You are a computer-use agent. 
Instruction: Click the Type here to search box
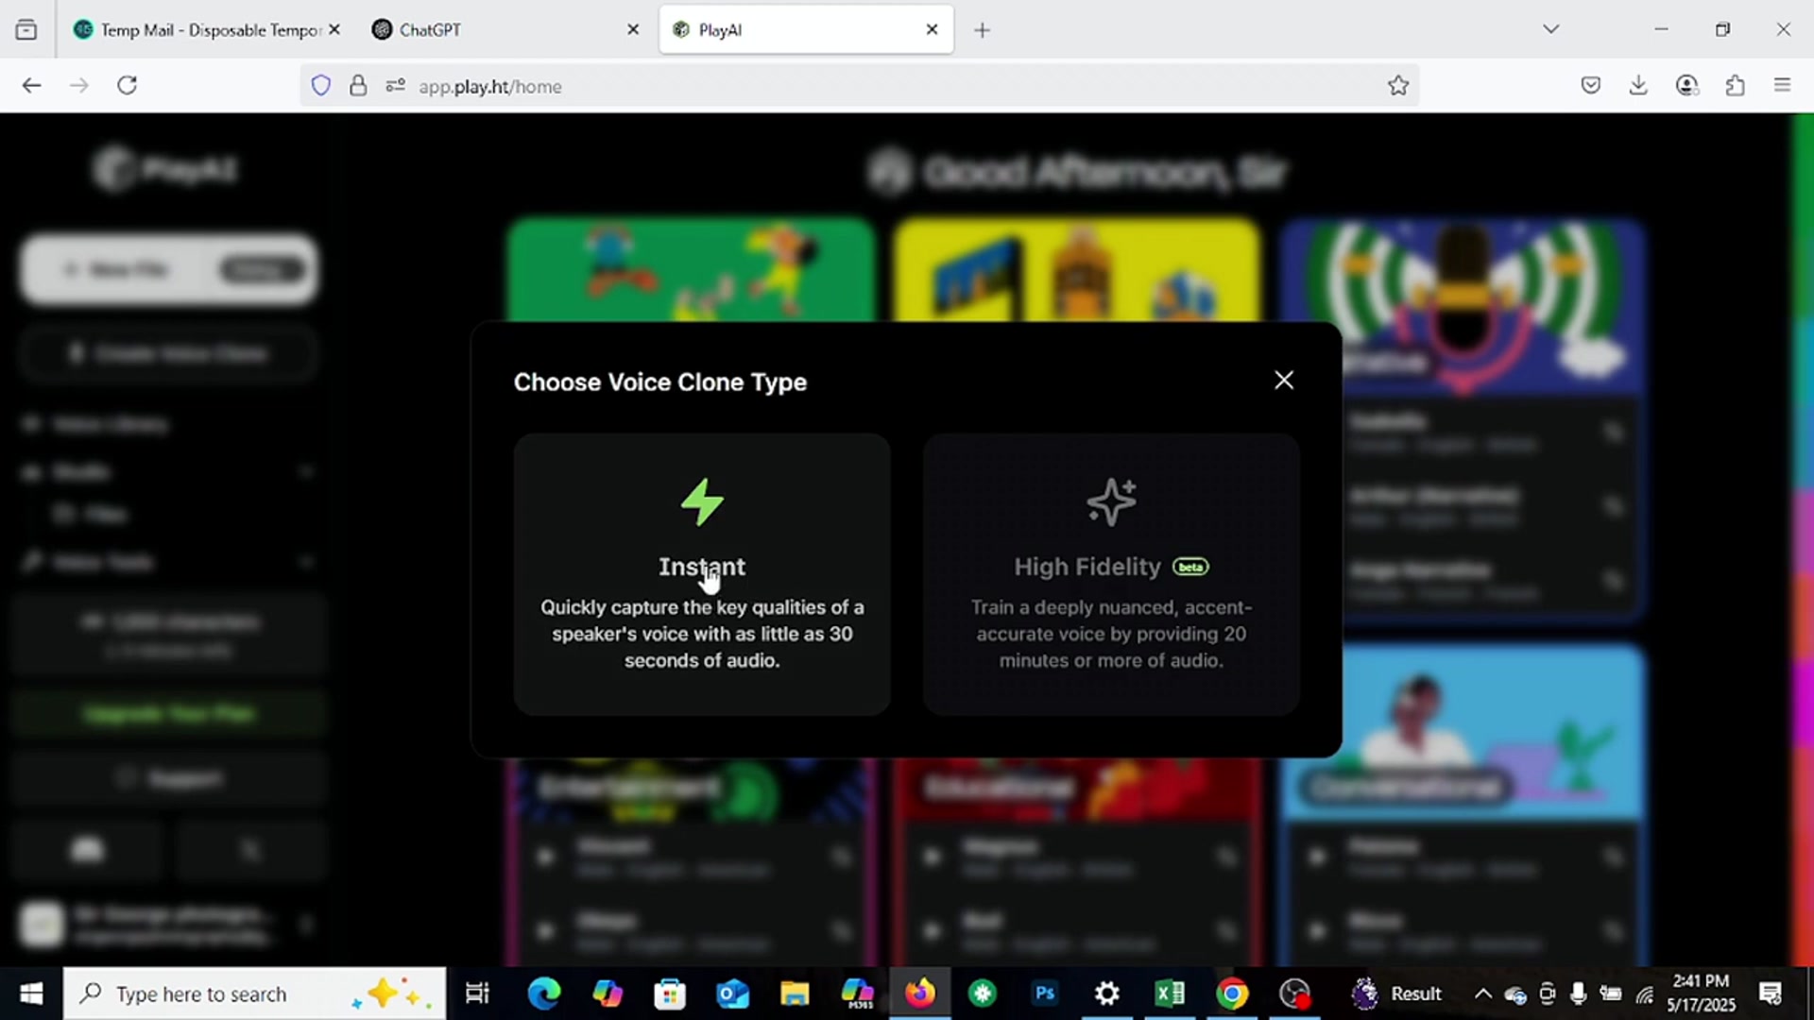pyautogui.click(x=255, y=994)
